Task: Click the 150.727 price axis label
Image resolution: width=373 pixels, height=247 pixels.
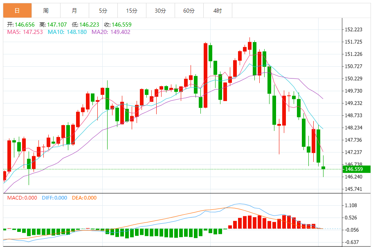Action: [353, 66]
